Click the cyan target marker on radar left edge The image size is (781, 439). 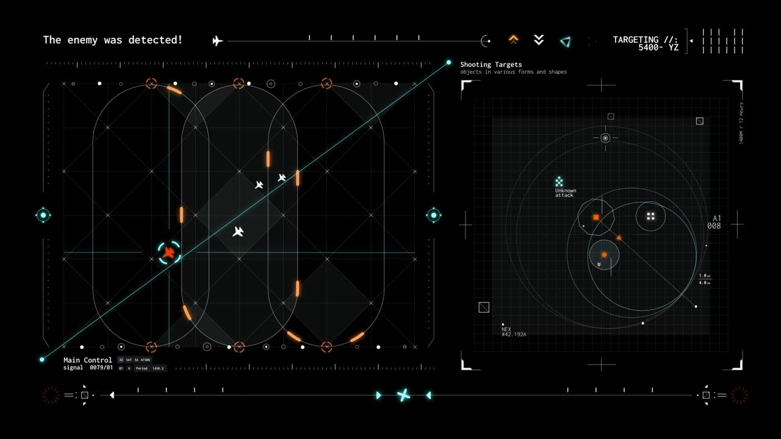coord(43,215)
